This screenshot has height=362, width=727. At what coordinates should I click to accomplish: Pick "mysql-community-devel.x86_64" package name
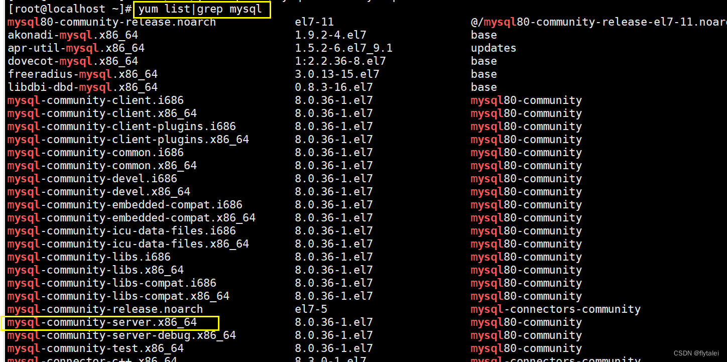tap(99, 192)
